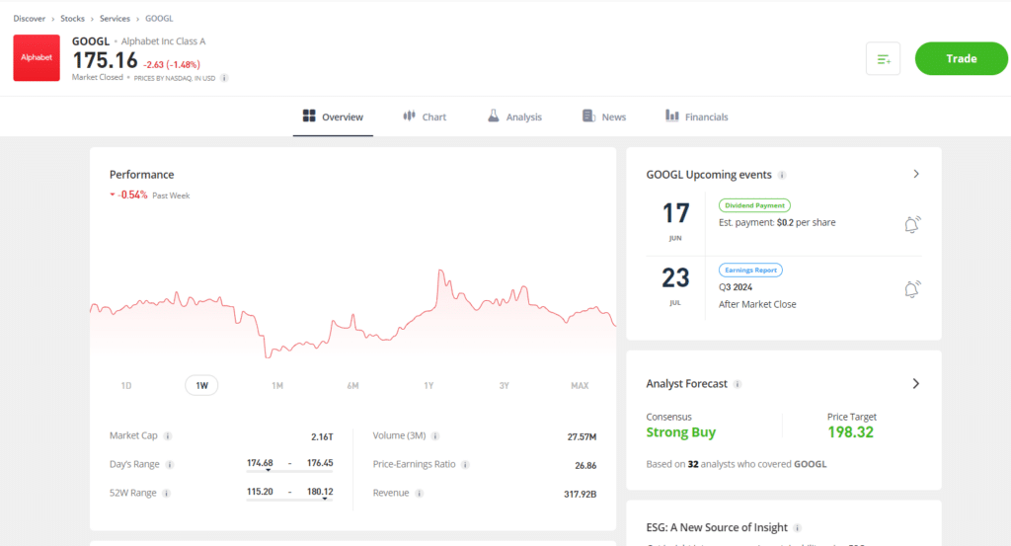The width and height of the screenshot is (1011, 546).
Task: Click the 17 JUN event date
Action: (675, 221)
